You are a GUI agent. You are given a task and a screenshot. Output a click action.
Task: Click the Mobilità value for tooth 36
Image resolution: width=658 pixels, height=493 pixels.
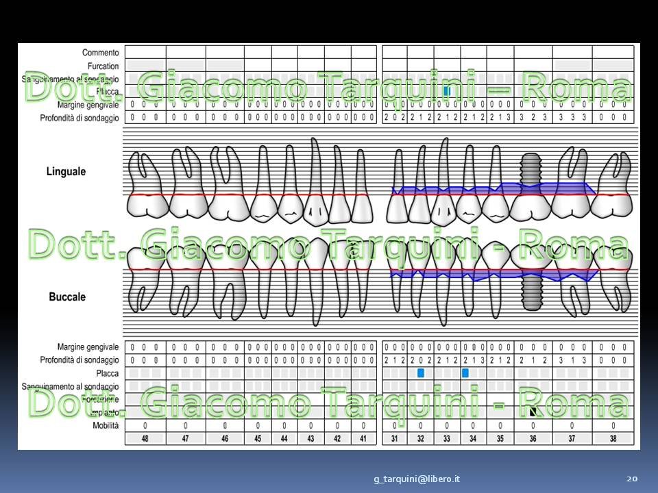tap(533, 425)
